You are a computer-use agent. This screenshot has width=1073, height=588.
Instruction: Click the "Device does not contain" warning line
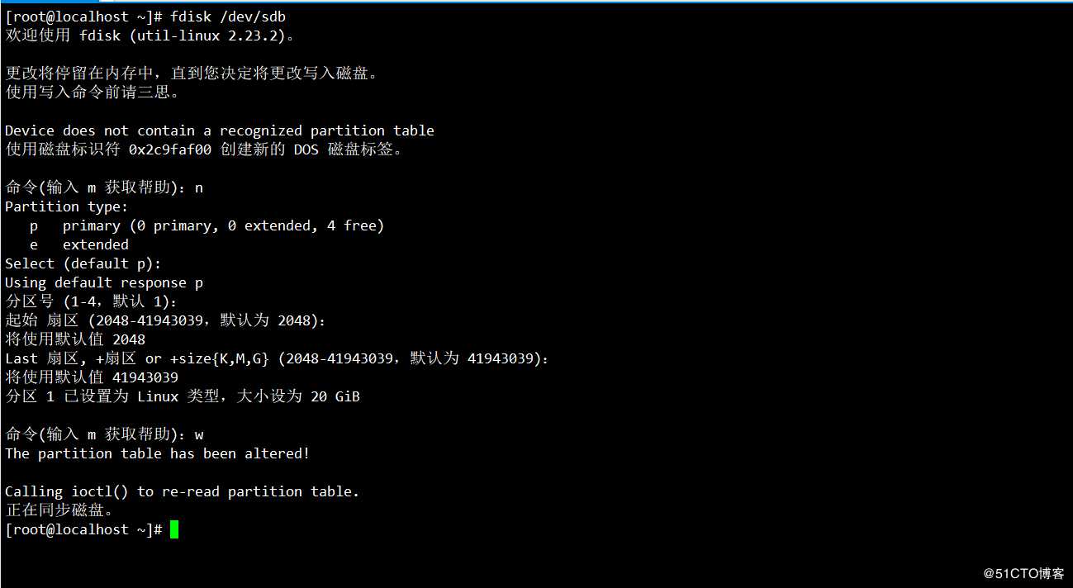pyautogui.click(x=219, y=130)
